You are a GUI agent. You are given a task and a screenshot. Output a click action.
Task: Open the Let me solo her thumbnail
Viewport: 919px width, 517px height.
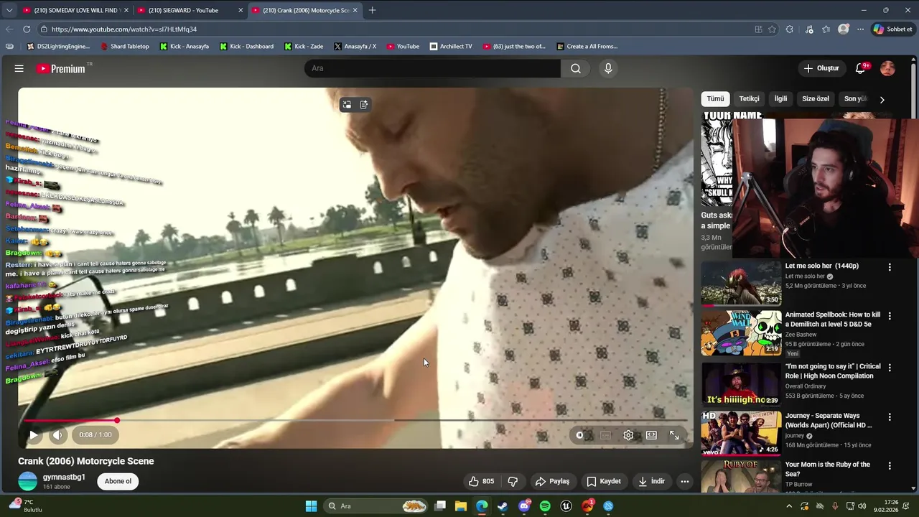[741, 284]
